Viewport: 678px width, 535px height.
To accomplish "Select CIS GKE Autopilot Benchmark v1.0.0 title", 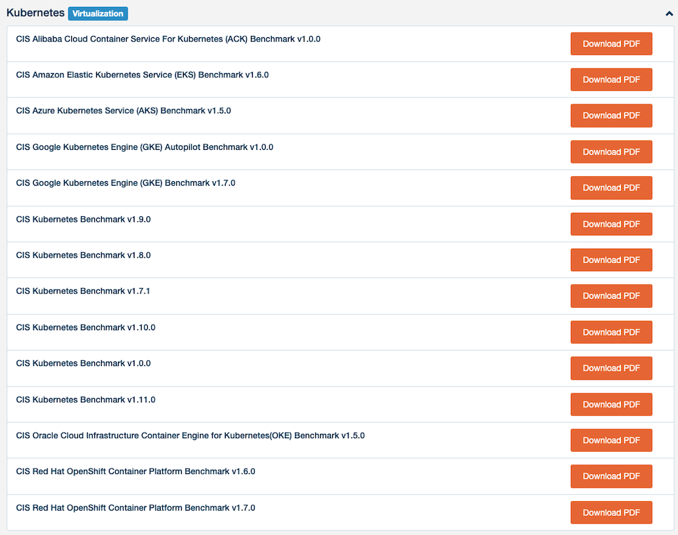I will (x=144, y=147).
